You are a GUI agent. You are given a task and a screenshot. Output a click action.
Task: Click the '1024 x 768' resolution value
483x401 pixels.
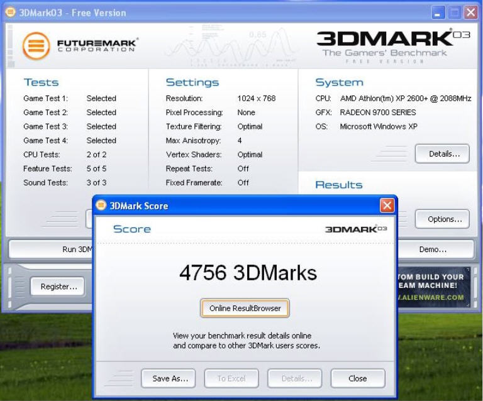(257, 99)
